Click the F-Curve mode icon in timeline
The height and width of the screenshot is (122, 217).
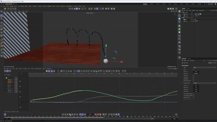7,71
